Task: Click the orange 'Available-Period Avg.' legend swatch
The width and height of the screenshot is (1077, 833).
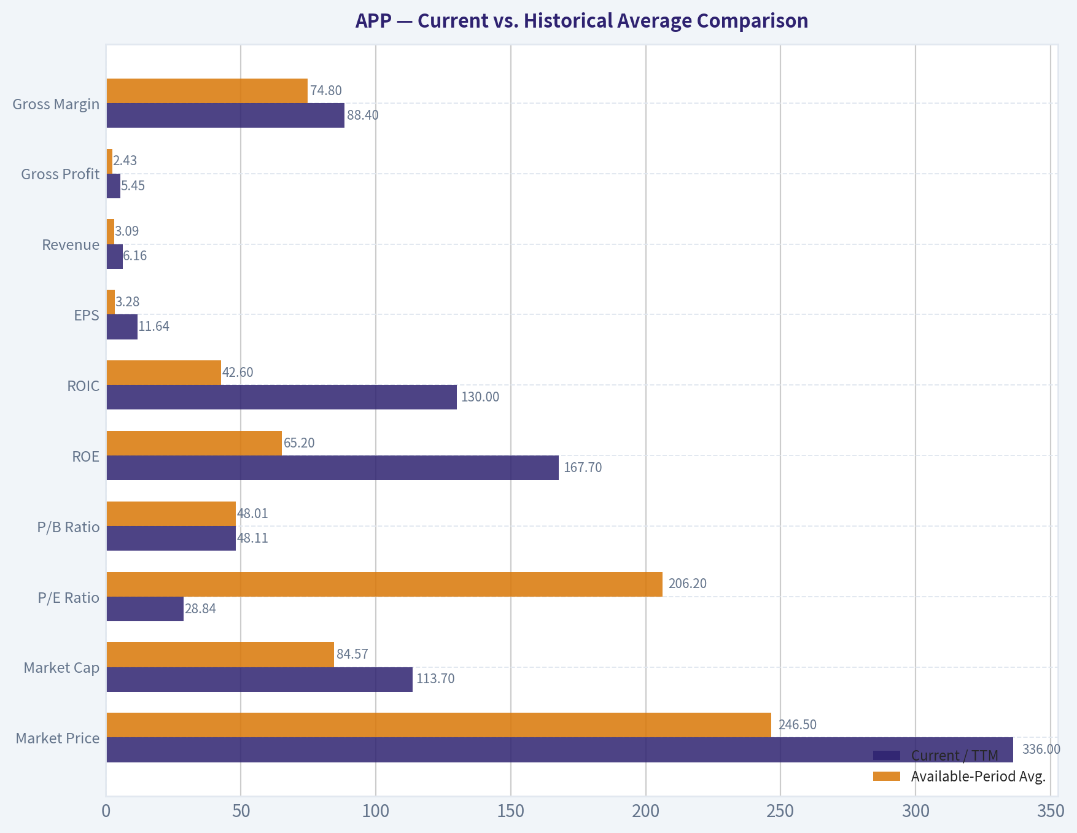Action: (x=886, y=777)
